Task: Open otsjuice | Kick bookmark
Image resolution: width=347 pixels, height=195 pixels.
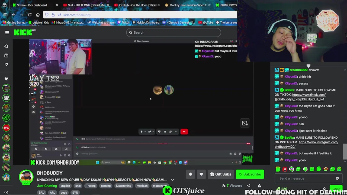Action: (x=39, y=22)
